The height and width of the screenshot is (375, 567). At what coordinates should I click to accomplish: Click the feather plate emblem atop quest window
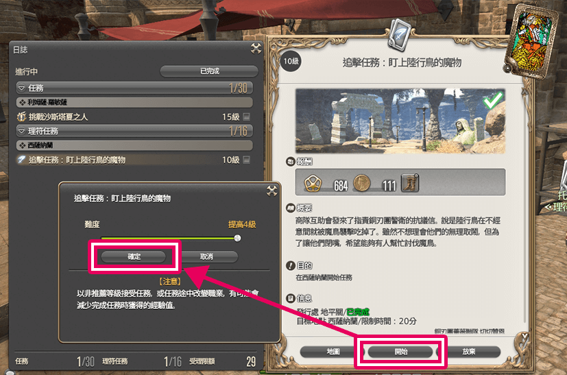(x=399, y=34)
